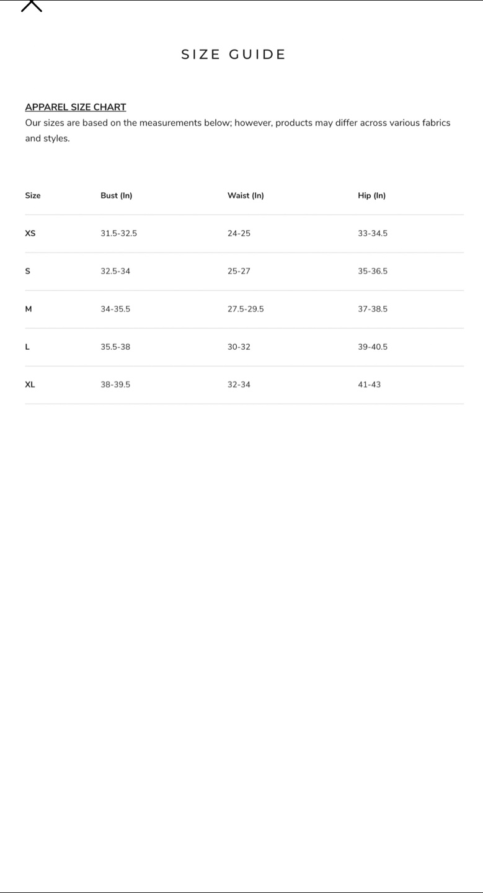Click the L hip value 39-40.5

point(373,347)
